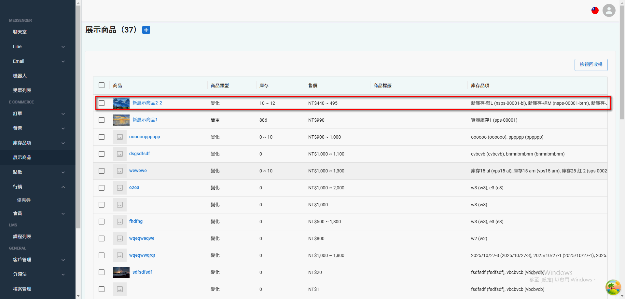625x299 pixels.
Task: Click the placeholder image icon for wewewe
Action: pos(120,171)
